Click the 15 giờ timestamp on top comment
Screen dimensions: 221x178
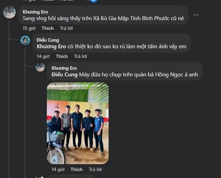pos(29,28)
